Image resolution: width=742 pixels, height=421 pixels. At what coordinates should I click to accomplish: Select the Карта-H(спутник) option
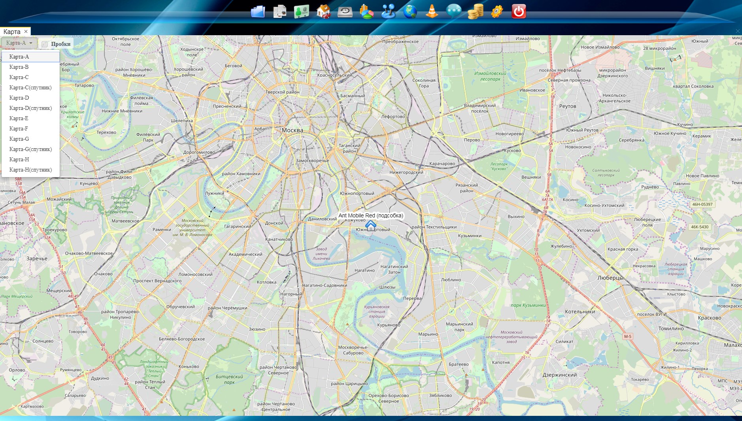coord(30,170)
